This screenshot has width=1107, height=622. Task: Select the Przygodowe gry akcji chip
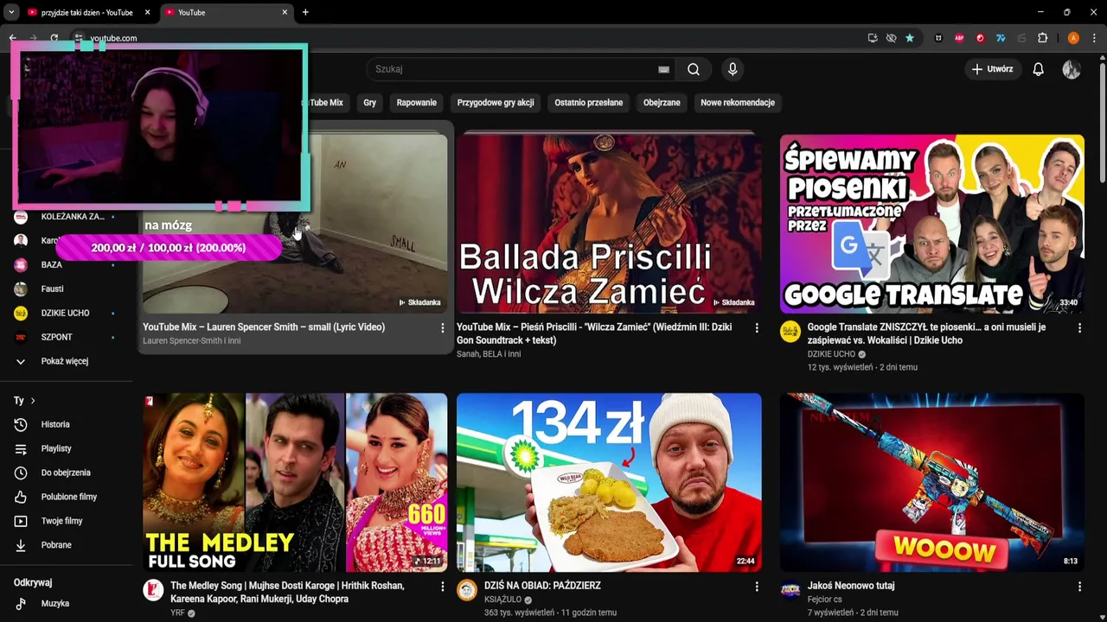coord(496,102)
